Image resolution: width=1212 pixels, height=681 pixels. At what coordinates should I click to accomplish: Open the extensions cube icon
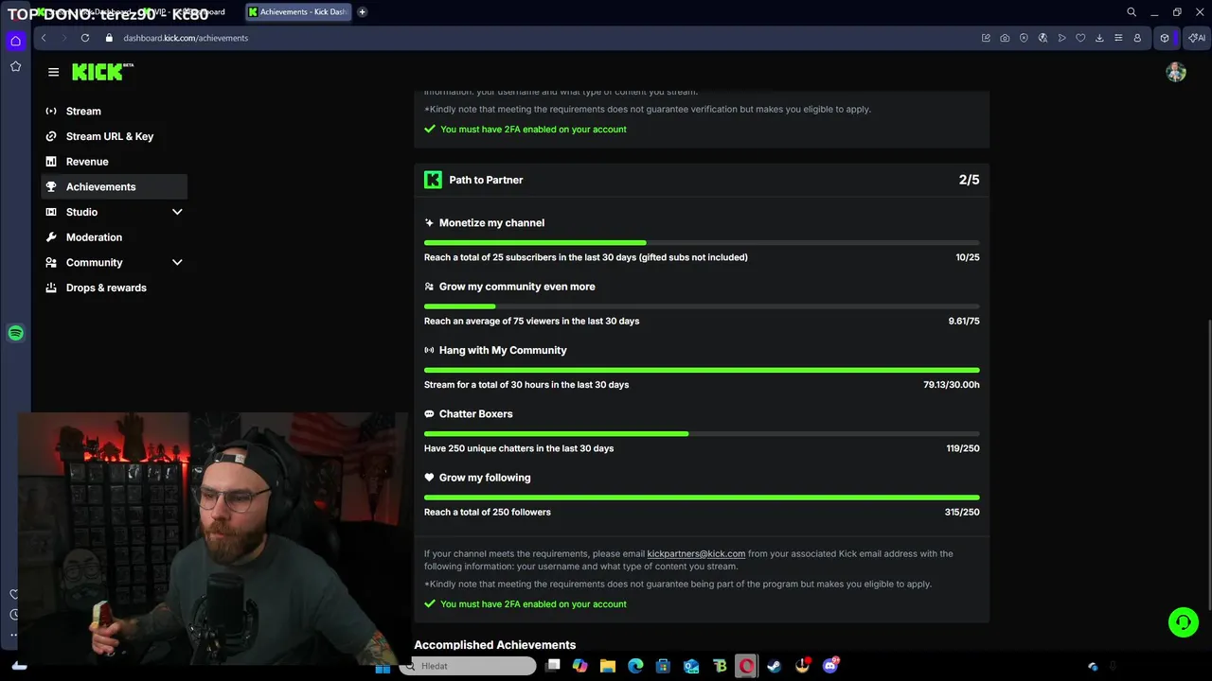click(1165, 38)
